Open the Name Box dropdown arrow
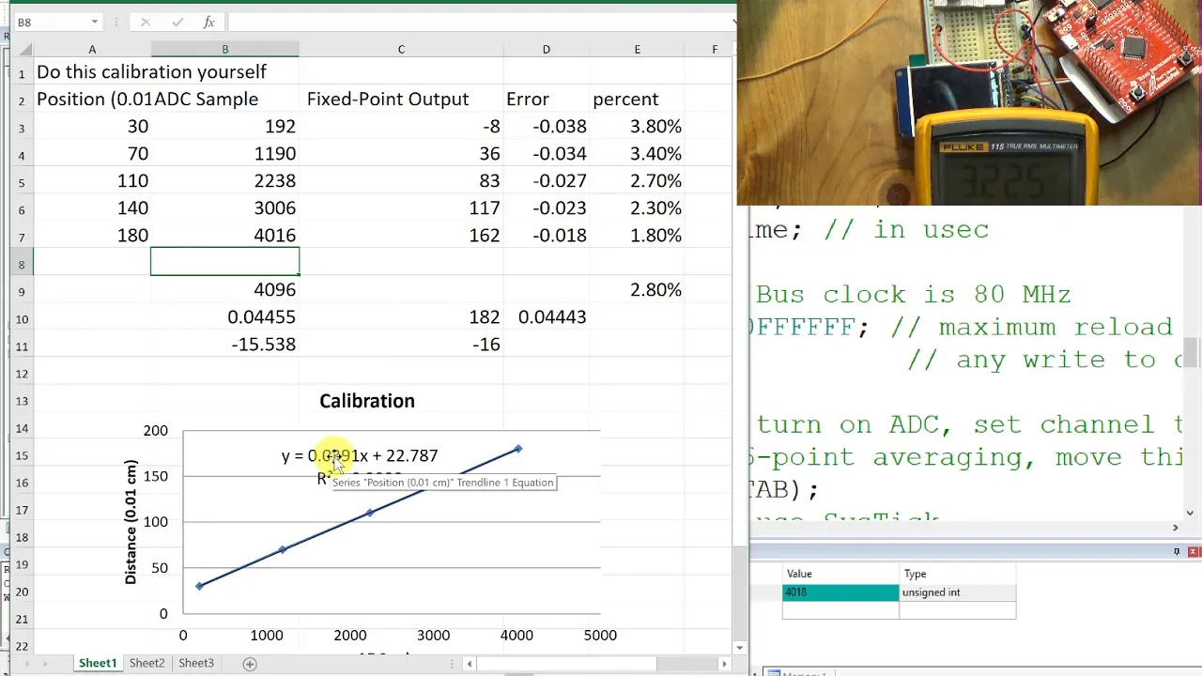Screen dimensions: 1202x676 [95, 22]
